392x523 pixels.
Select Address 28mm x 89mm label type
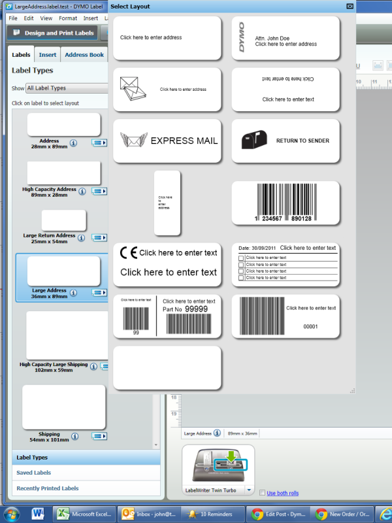tap(63, 124)
